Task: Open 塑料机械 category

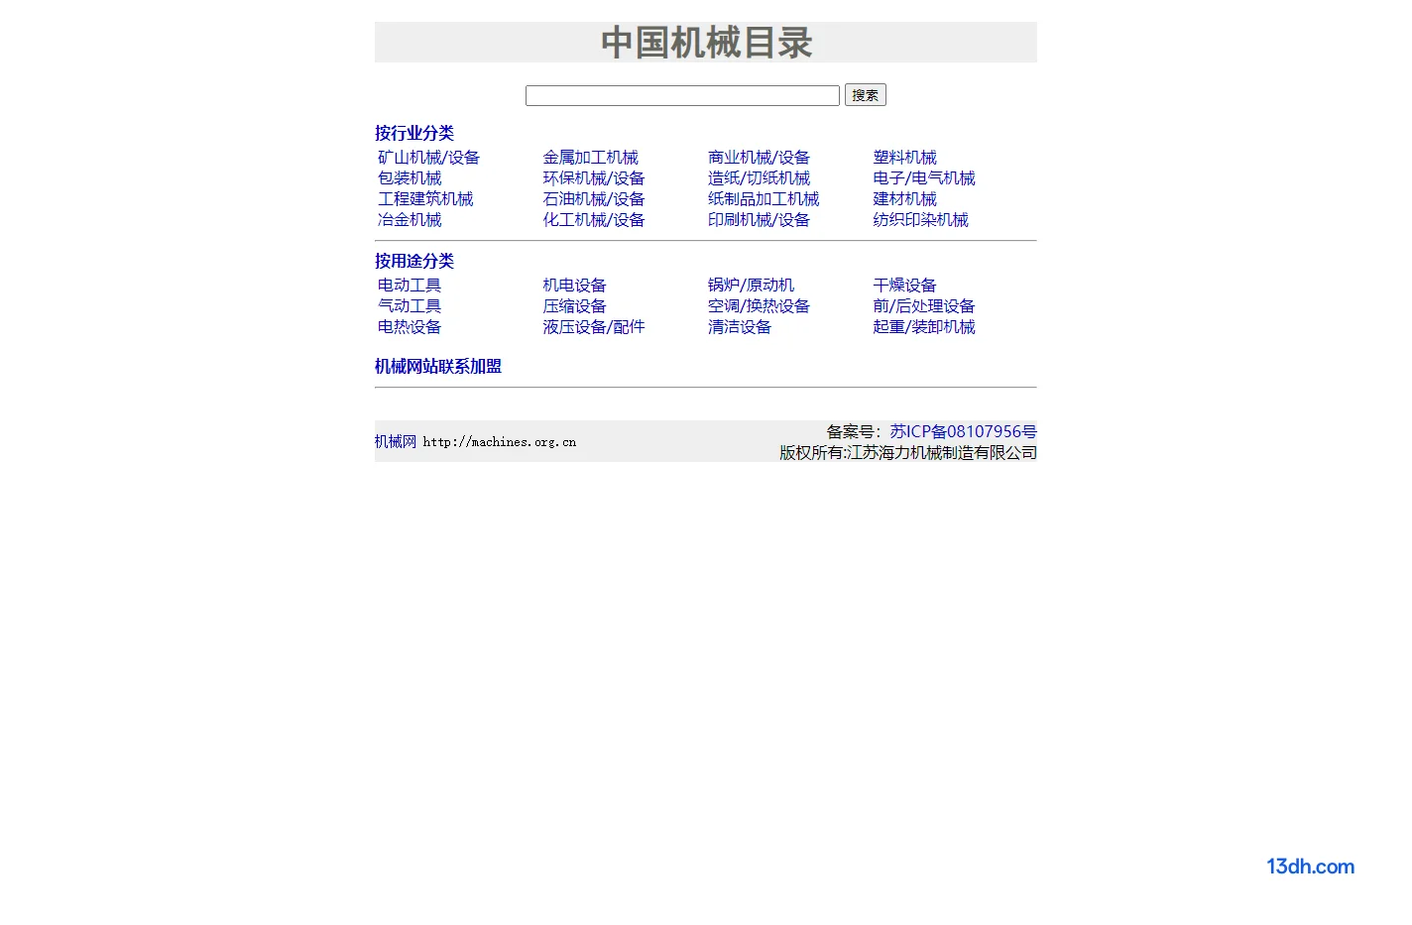Action: pyautogui.click(x=904, y=158)
